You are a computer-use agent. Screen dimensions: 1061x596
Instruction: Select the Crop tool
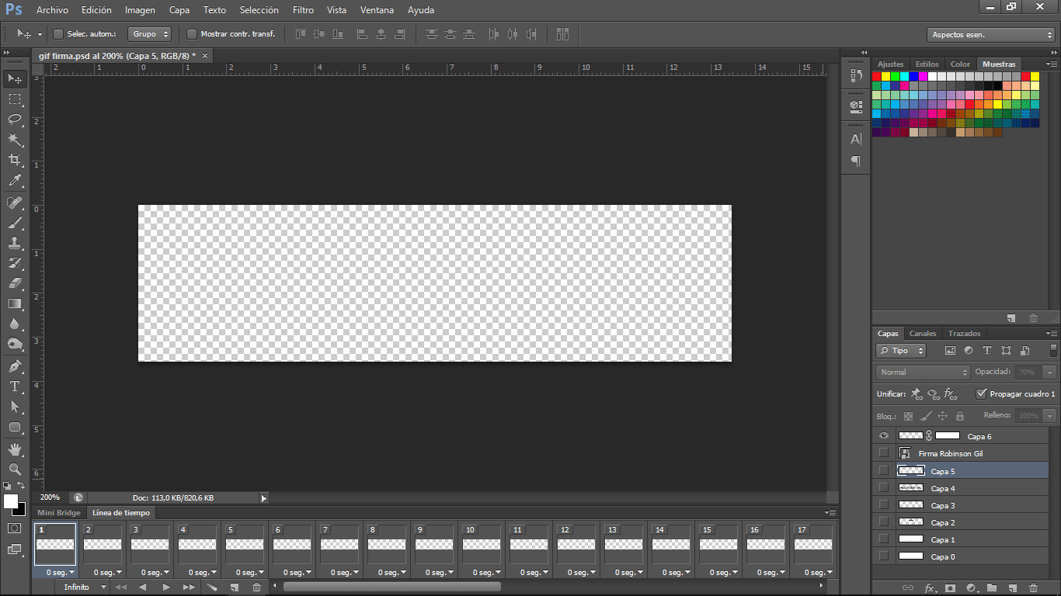tap(15, 160)
